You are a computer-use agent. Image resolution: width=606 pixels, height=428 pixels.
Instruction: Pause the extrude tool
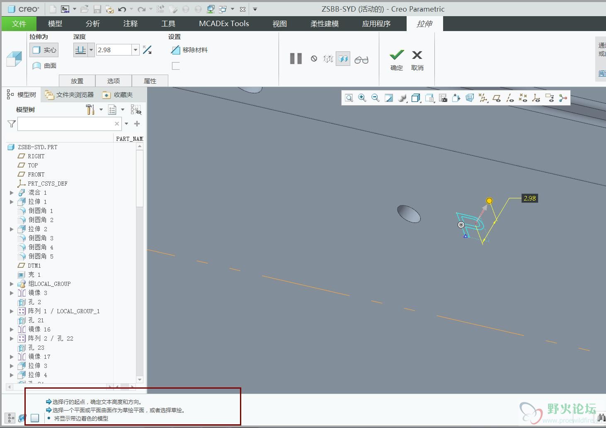pyautogui.click(x=296, y=58)
